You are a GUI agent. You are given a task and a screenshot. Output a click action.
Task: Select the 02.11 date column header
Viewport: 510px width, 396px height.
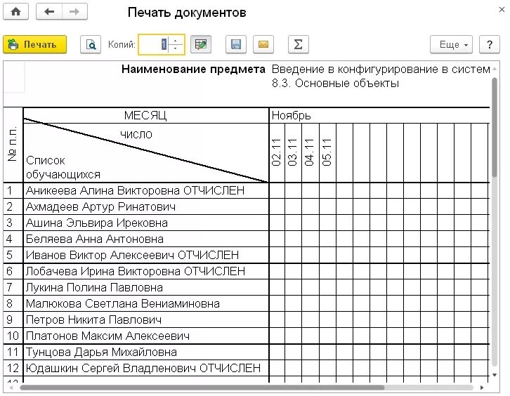[x=277, y=152]
